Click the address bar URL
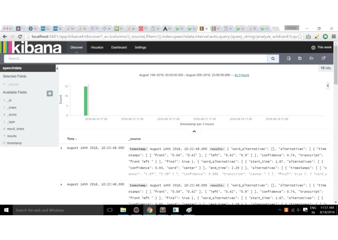Viewport: 338px width, 240px height. click(164, 36)
